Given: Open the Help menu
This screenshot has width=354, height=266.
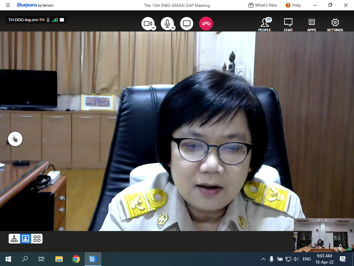Looking at the screenshot, I should point(293,5).
